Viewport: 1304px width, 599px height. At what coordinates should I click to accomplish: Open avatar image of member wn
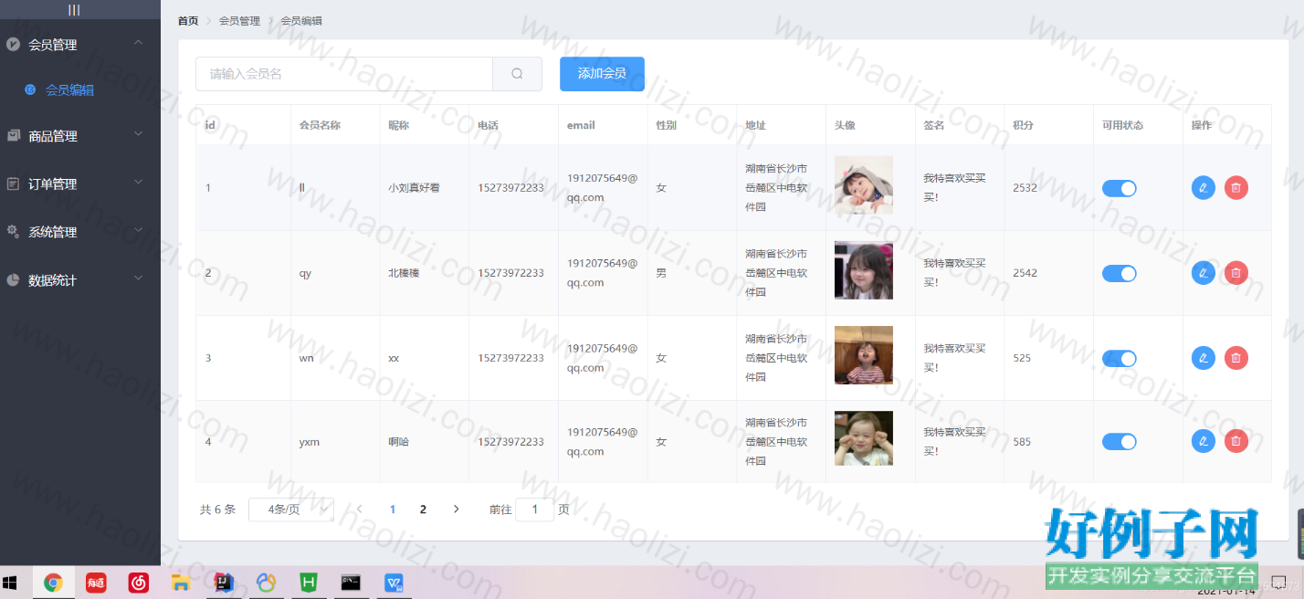pos(864,355)
